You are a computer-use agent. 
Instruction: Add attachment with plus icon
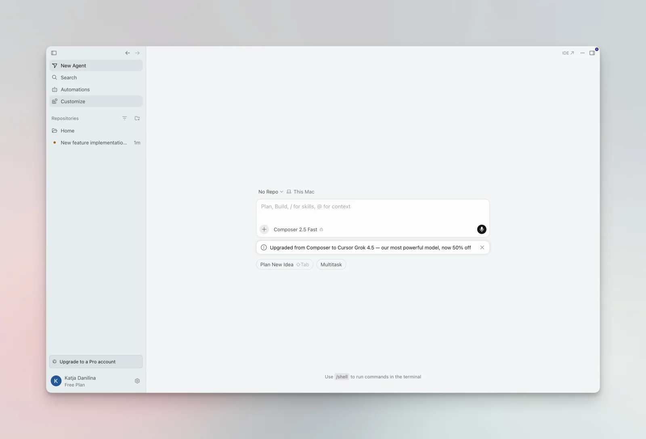click(264, 229)
